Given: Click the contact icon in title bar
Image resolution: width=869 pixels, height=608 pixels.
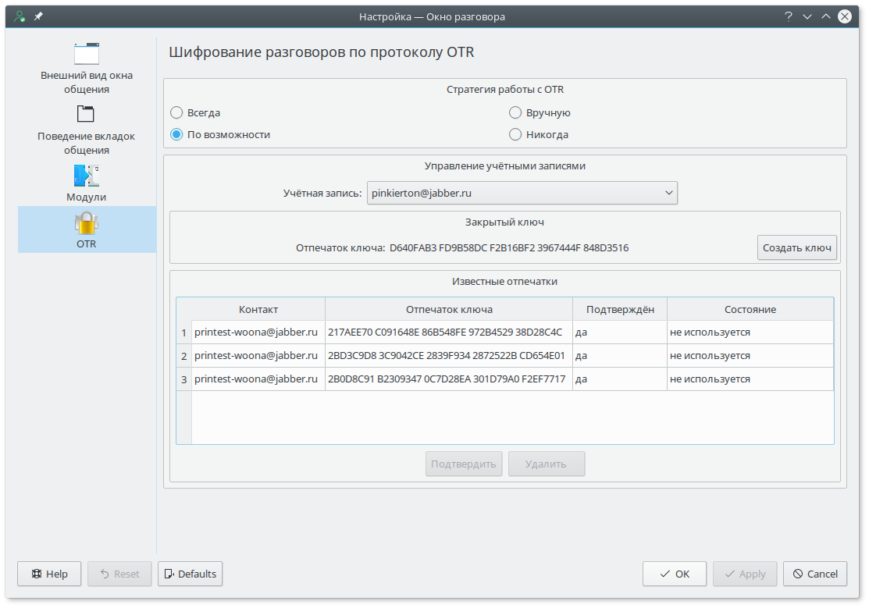Looking at the screenshot, I should (20, 16).
